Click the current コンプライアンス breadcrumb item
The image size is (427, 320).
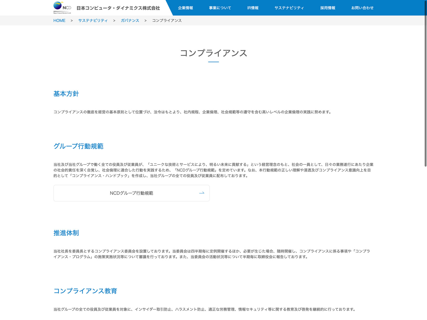(x=167, y=21)
